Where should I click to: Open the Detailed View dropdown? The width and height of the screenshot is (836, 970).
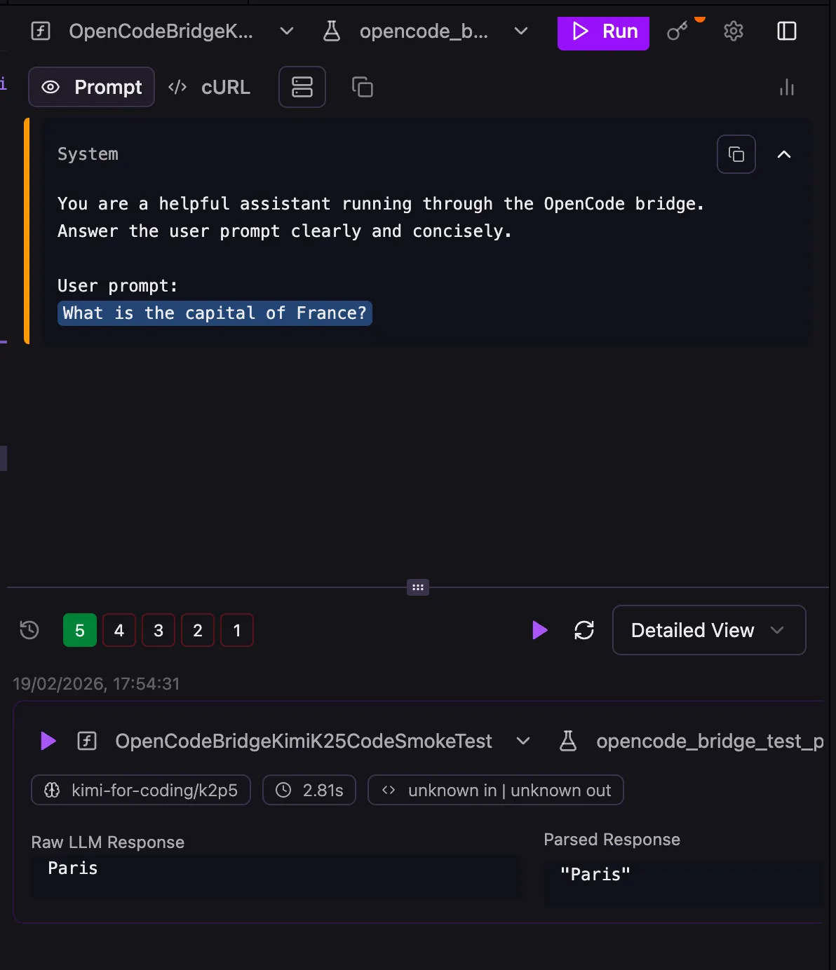pos(708,630)
